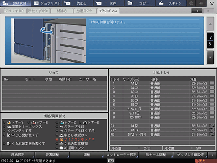Click the 外湿度 50% humidity readout
The height and width of the screenshot is (163, 217).
pos(189,148)
